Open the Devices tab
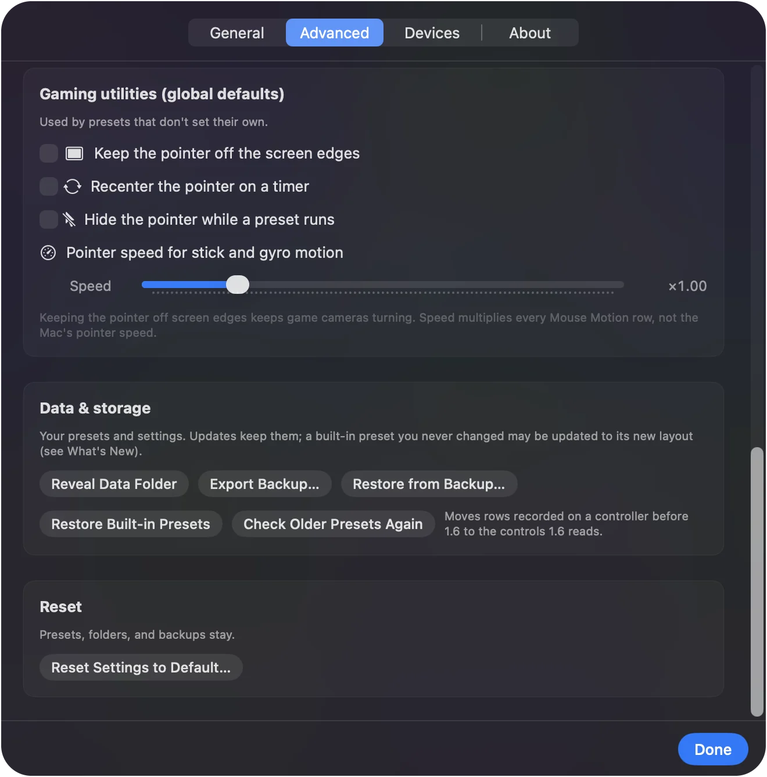 click(x=432, y=33)
